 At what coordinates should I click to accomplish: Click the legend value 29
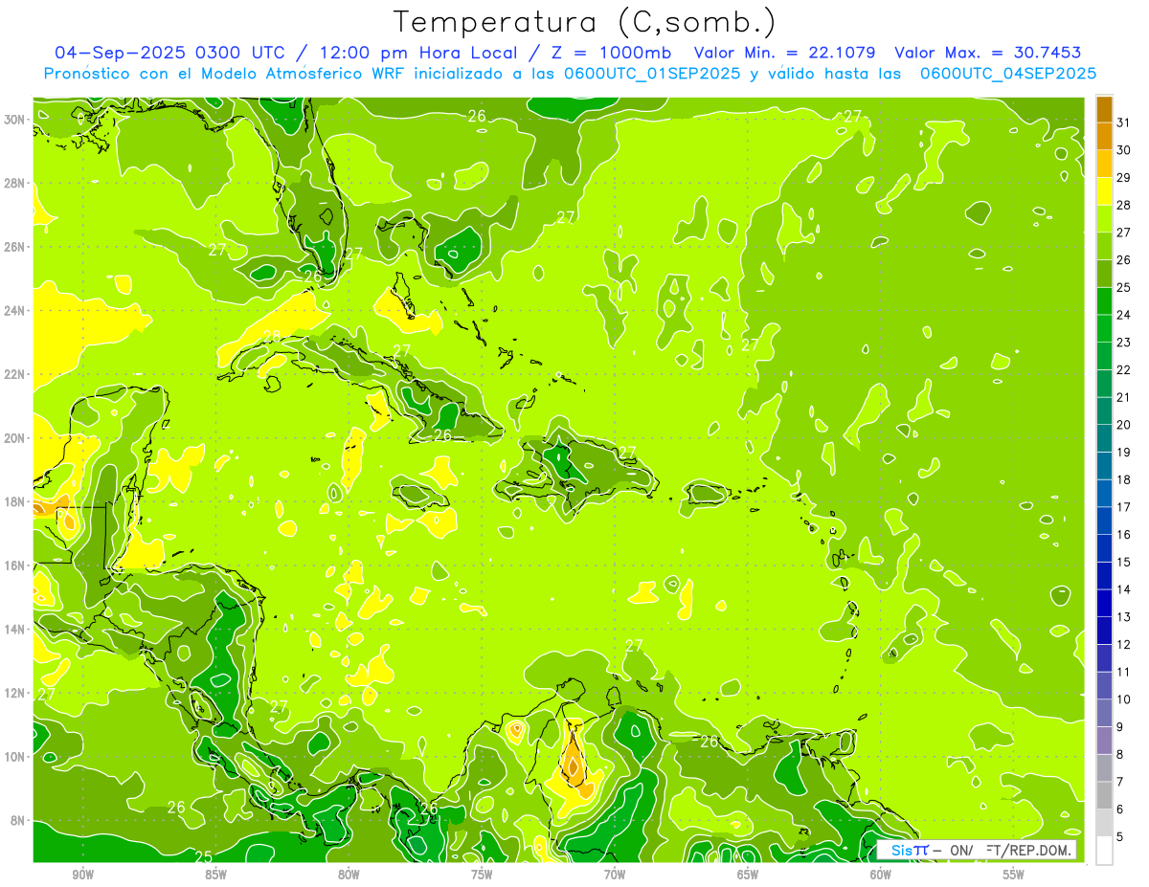click(1123, 177)
